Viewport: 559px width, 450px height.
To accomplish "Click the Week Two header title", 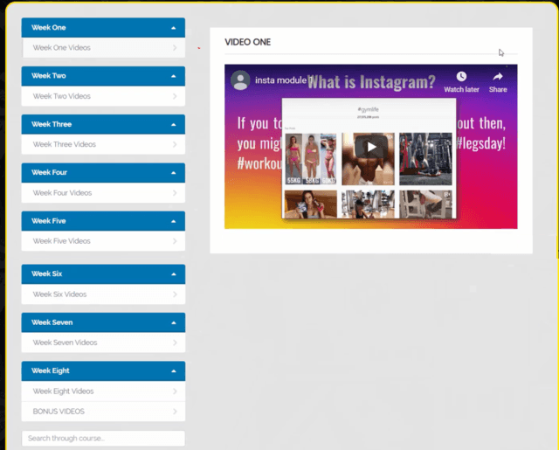I will click(49, 76).
